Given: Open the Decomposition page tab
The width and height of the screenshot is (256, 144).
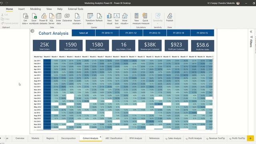Looking at the screenshot, I should tap(68, 138).
